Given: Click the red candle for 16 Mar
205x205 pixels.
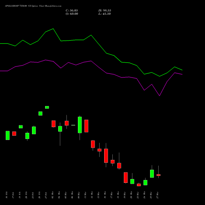Looking at the screenshot, I should coord(106,156).
